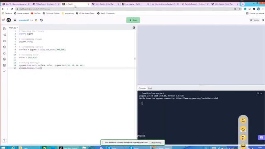
Task: Open the version history icon
Action: tap(41, 20)
